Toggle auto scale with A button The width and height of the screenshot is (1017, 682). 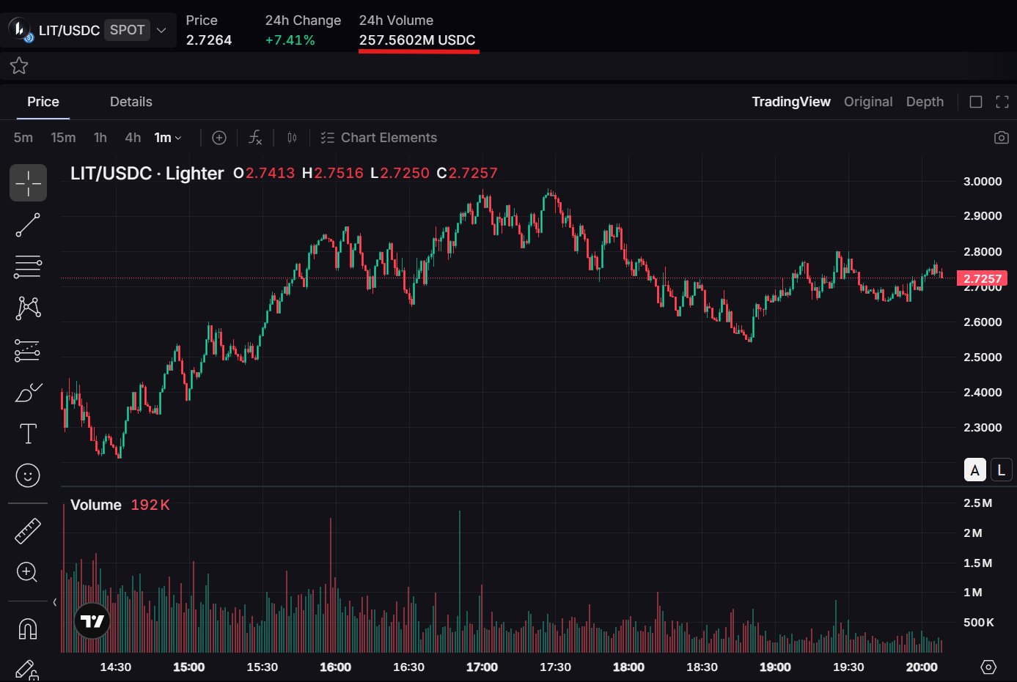(974, 470)
